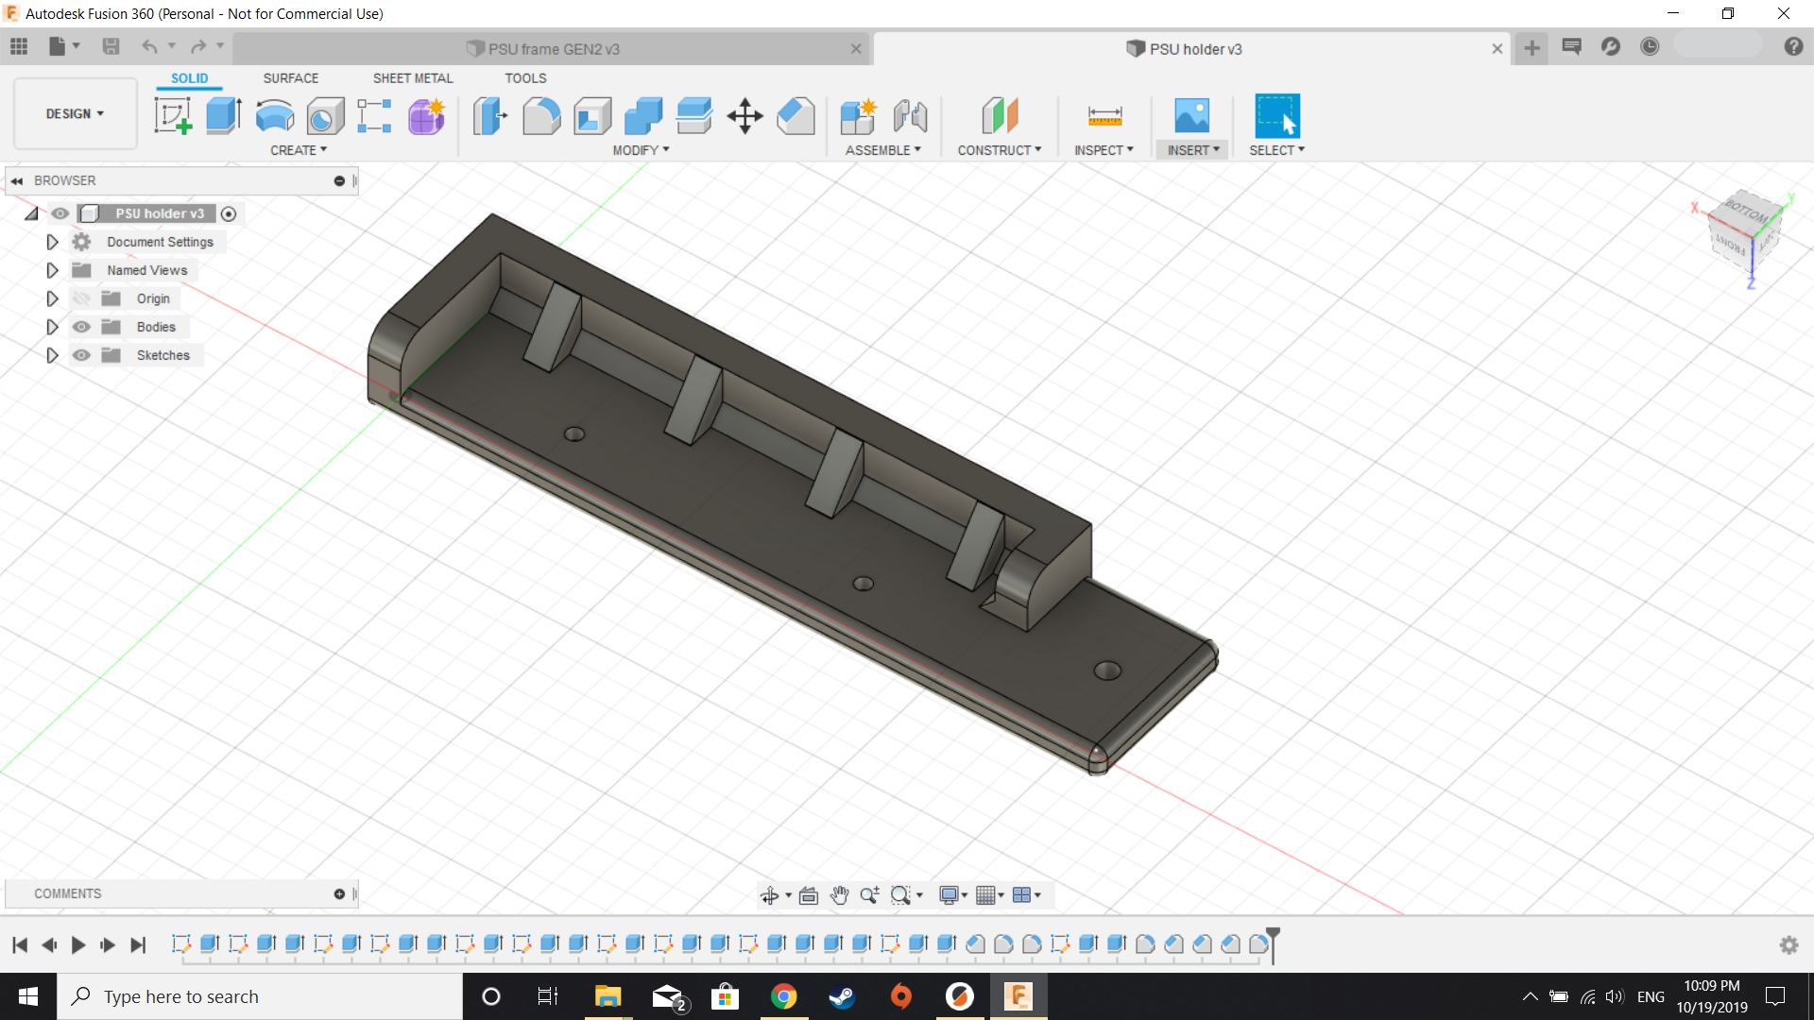Screen dimensions: 1814x1020
Task: Click the Offset Plane construct icon
Action: [x=1000, y=116]
